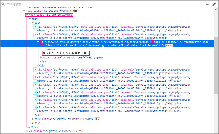Expand the li element with class hRzwyV
219x134 pixels.
(x=35, y=27)
